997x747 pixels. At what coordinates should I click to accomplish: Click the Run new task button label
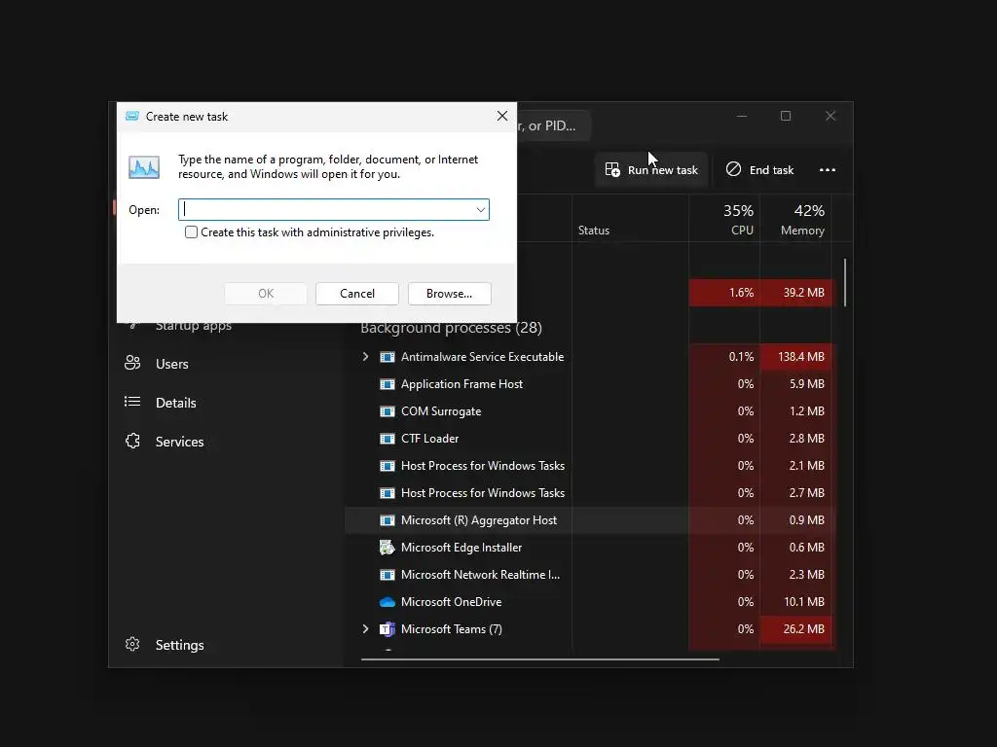pos(662,170)
